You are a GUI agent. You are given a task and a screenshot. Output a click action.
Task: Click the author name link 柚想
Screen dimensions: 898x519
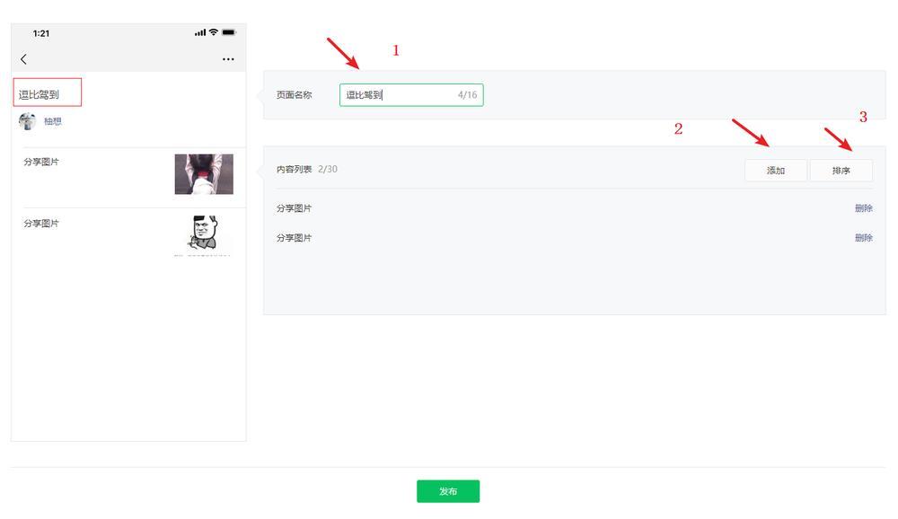pyautogui.click(x=53, y=121)
